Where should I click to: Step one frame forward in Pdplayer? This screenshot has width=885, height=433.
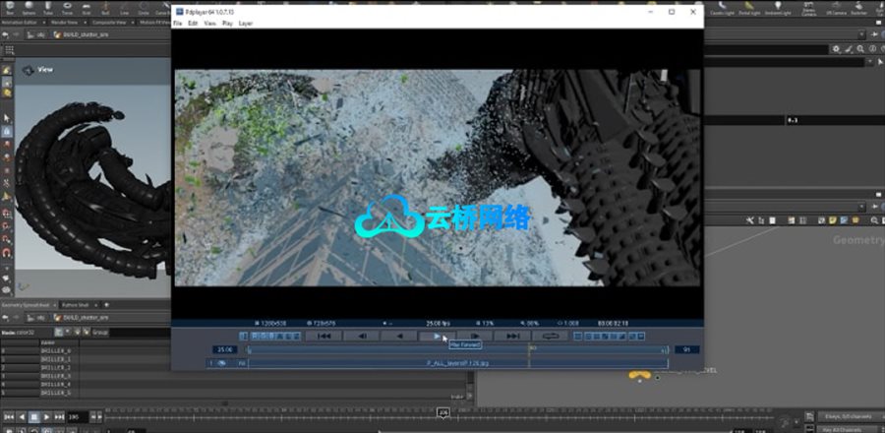pyautogui.click(x=474, y=336)
